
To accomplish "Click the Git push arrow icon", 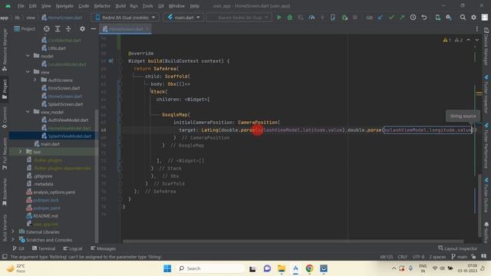I will (x=402, y=18).
